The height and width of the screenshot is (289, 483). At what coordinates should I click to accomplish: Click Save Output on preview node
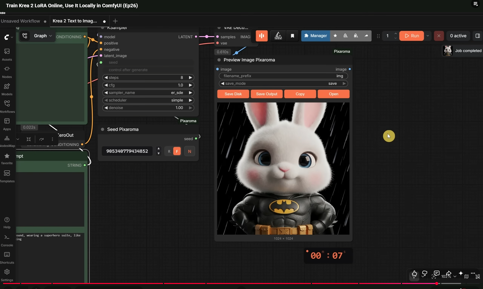coord(267,94)
